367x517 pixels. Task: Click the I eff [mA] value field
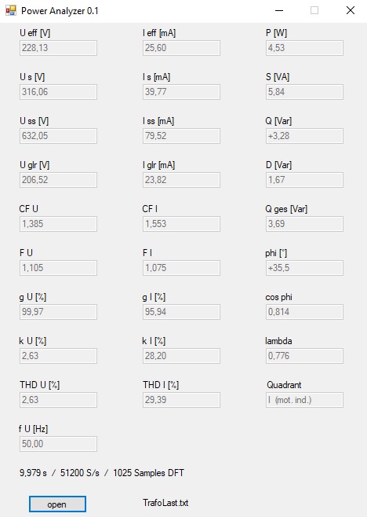coord(181,48)
